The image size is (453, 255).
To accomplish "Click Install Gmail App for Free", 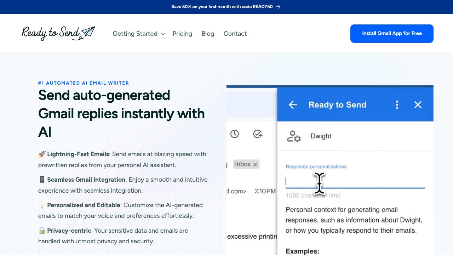I will (392, 34).
